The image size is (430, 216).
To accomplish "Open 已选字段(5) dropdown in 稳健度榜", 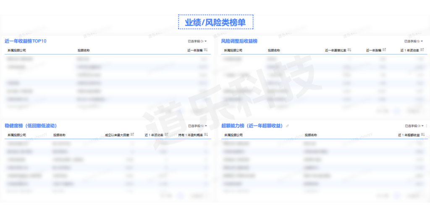I will tap(197, 126).
